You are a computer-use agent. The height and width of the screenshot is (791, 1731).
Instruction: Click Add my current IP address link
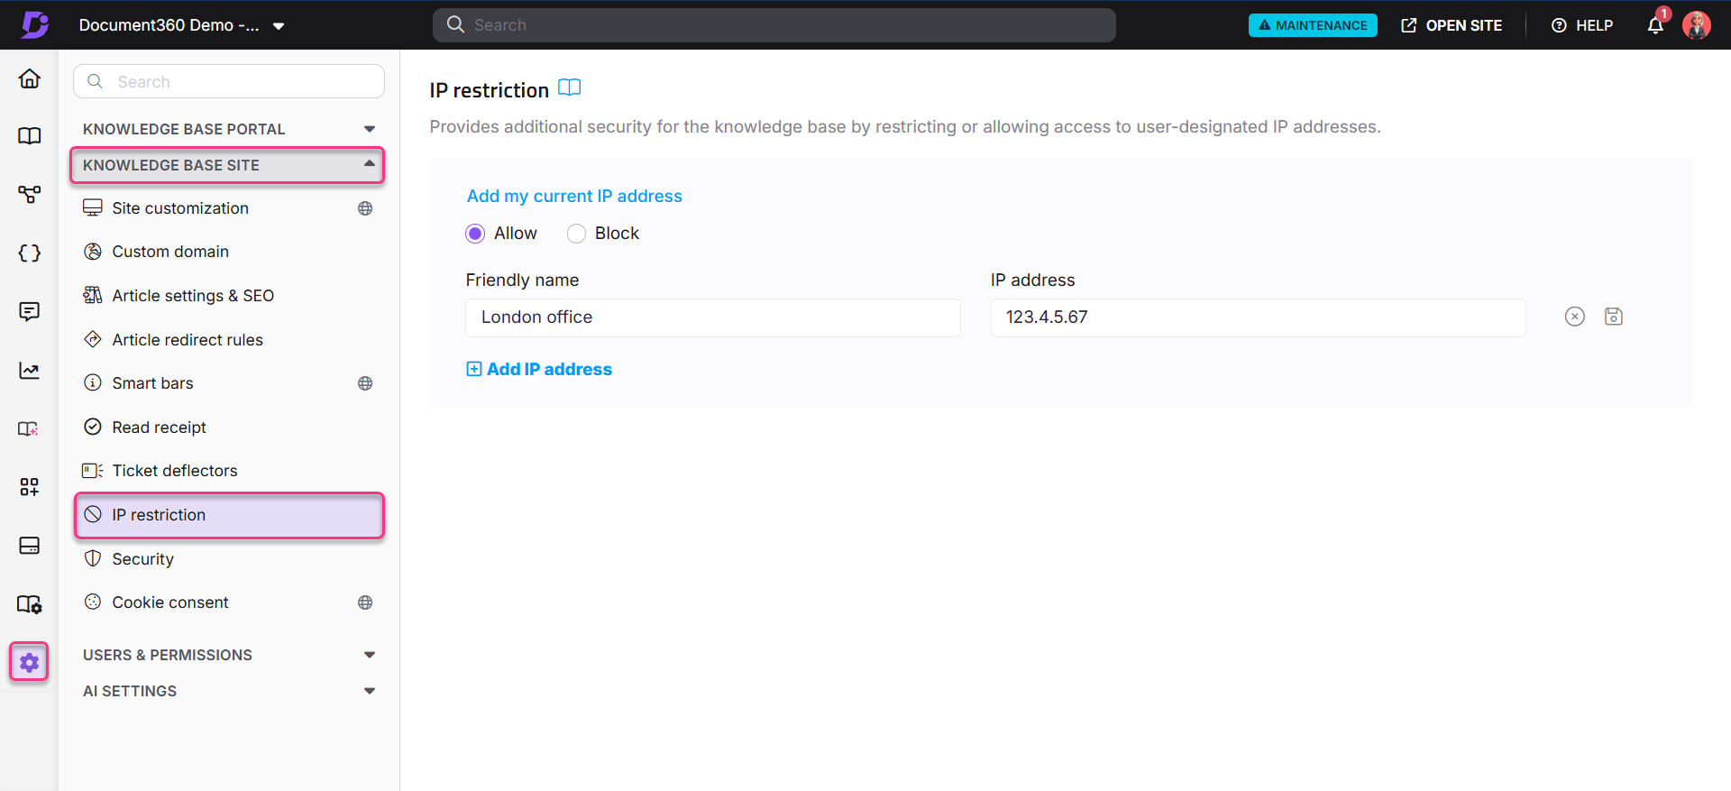tap(574, 197)
